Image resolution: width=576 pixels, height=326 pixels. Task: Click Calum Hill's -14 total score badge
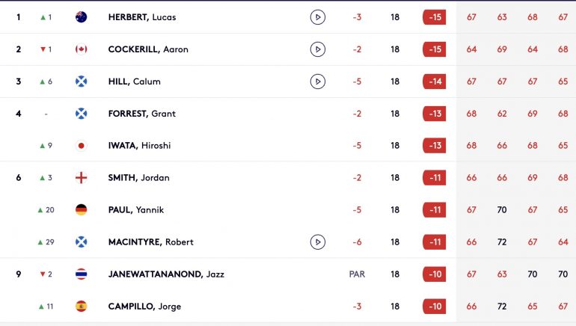tap(435, 81)
